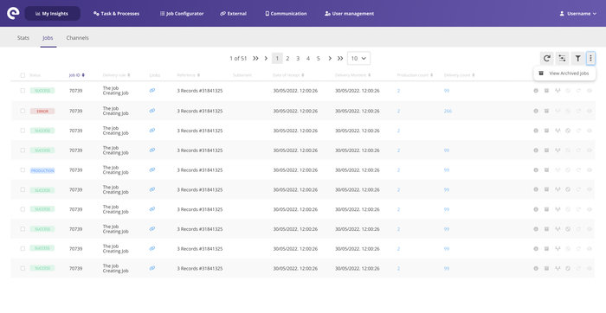Tick the select-all checkbox in the table header
Viewport: 606px width, 313px height.
coord(23,75)
